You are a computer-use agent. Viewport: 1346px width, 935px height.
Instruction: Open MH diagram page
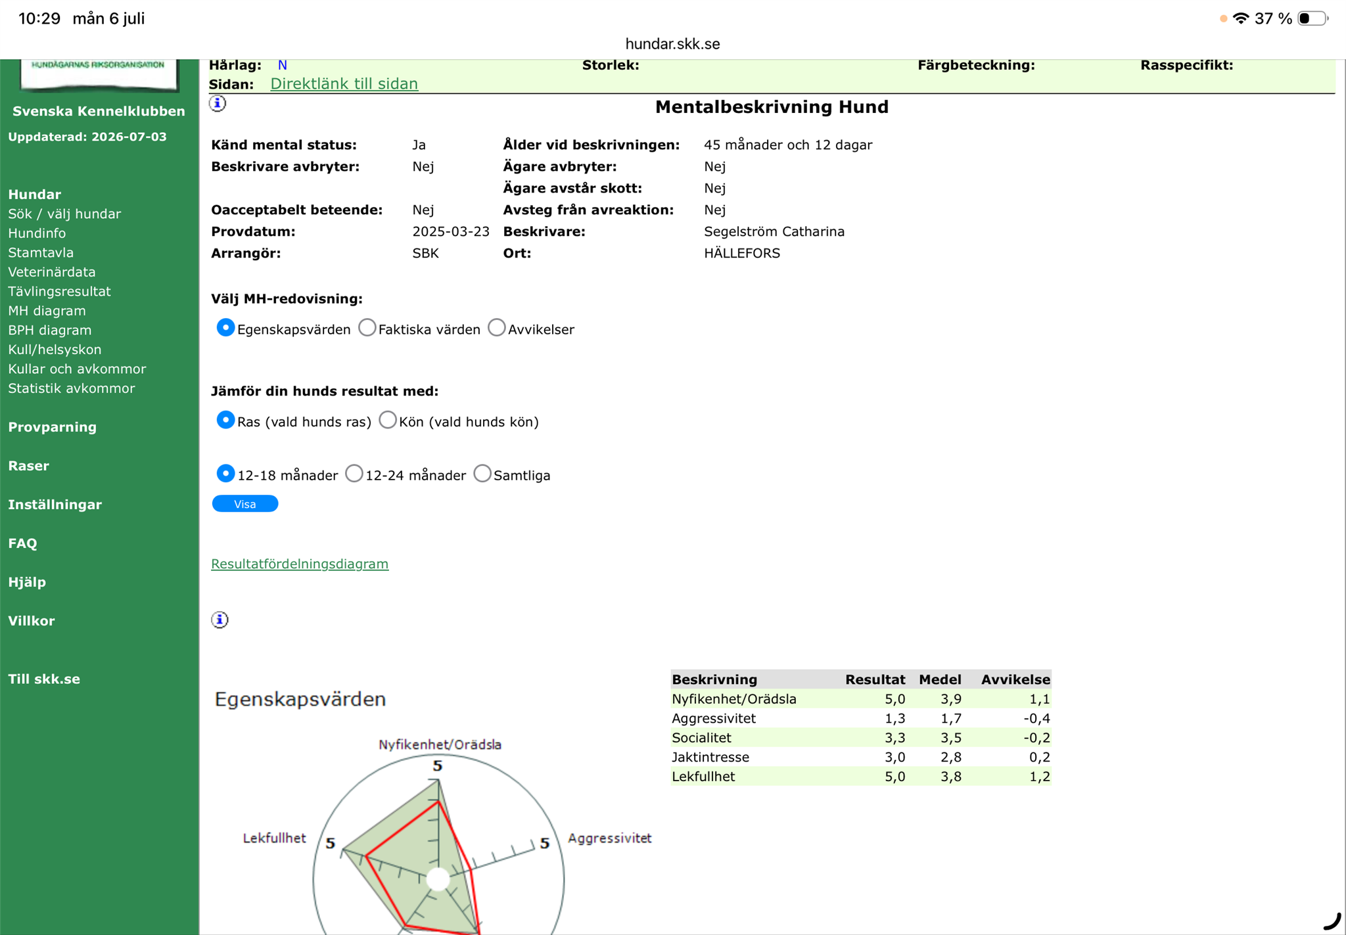[x=47, y=311]
